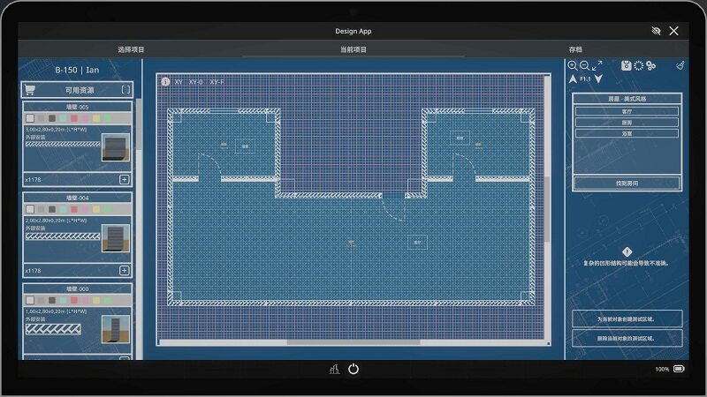Click 删除当前对象的测试区域 button
This screenshot has width=707, height=397.
click(x=627, y=338)
